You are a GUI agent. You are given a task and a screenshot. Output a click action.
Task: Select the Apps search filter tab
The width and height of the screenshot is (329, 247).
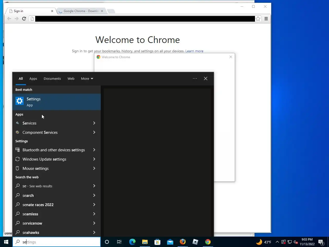coord(33,78)
